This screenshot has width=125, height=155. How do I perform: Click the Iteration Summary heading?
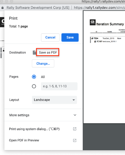pyautogui.click(x=110, y=24)
